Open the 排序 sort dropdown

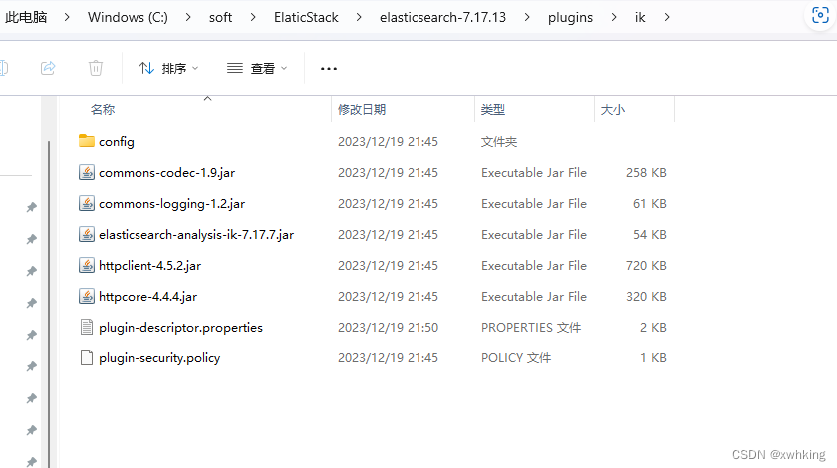click(x=168, y=68)
